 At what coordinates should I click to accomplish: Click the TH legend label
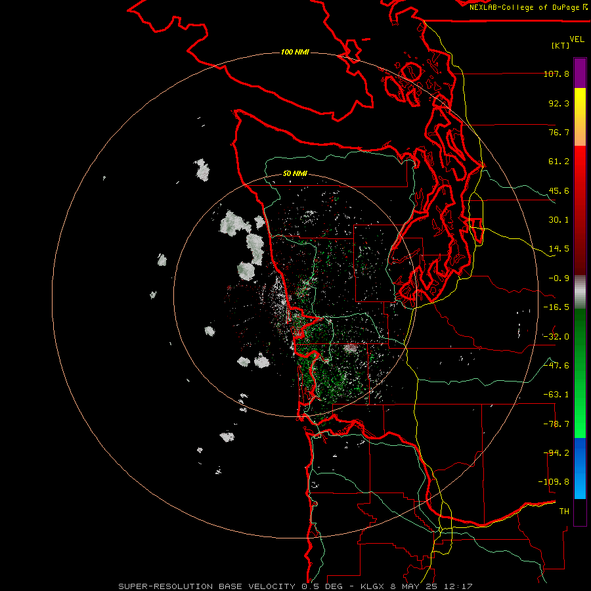coord(564,512)
